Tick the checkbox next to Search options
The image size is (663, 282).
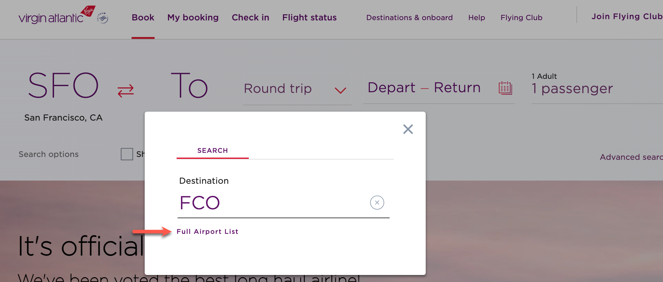[x=127, y=154]
